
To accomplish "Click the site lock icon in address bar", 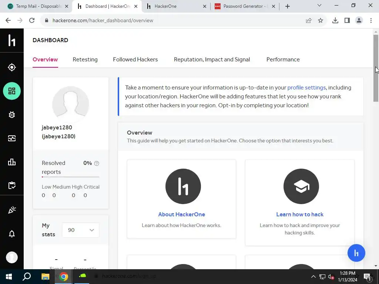I will (47, 20).
